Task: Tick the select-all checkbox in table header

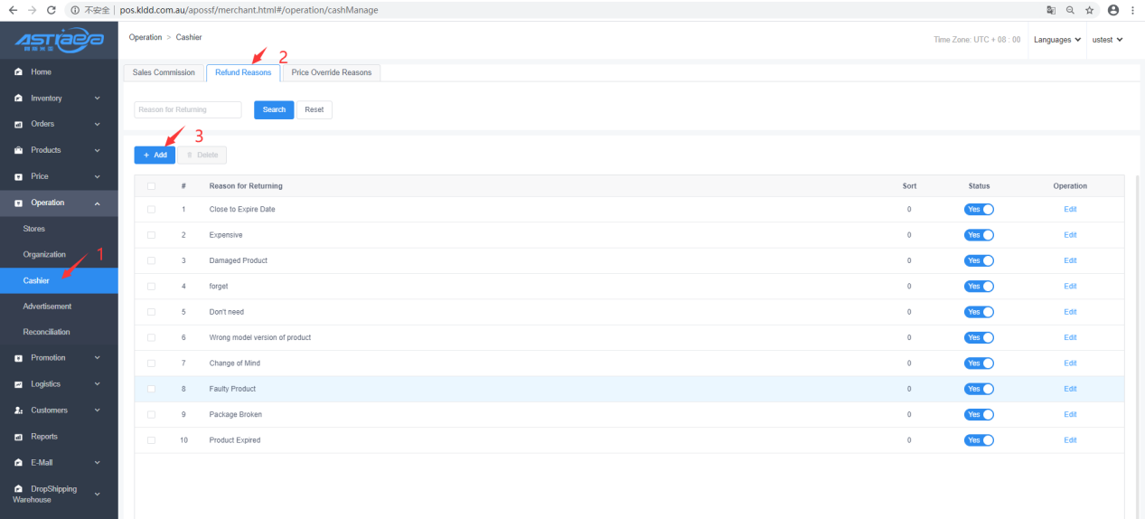Action: click(151, 186)
